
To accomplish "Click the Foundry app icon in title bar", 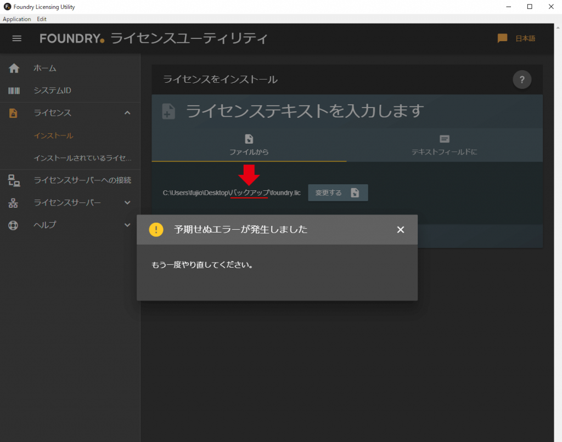I will coord(7,7).
